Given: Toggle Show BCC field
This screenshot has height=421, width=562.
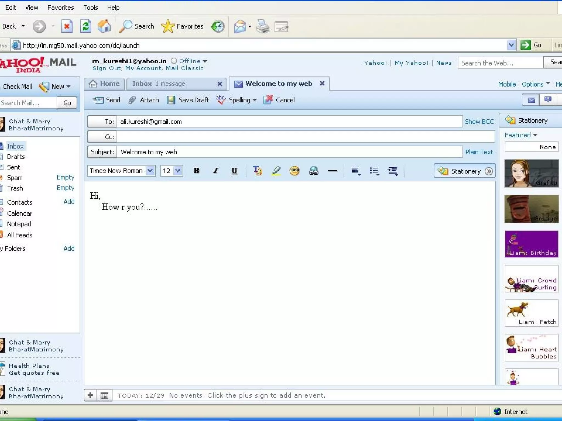Looking at the screenshot, I should coord(479,121).
